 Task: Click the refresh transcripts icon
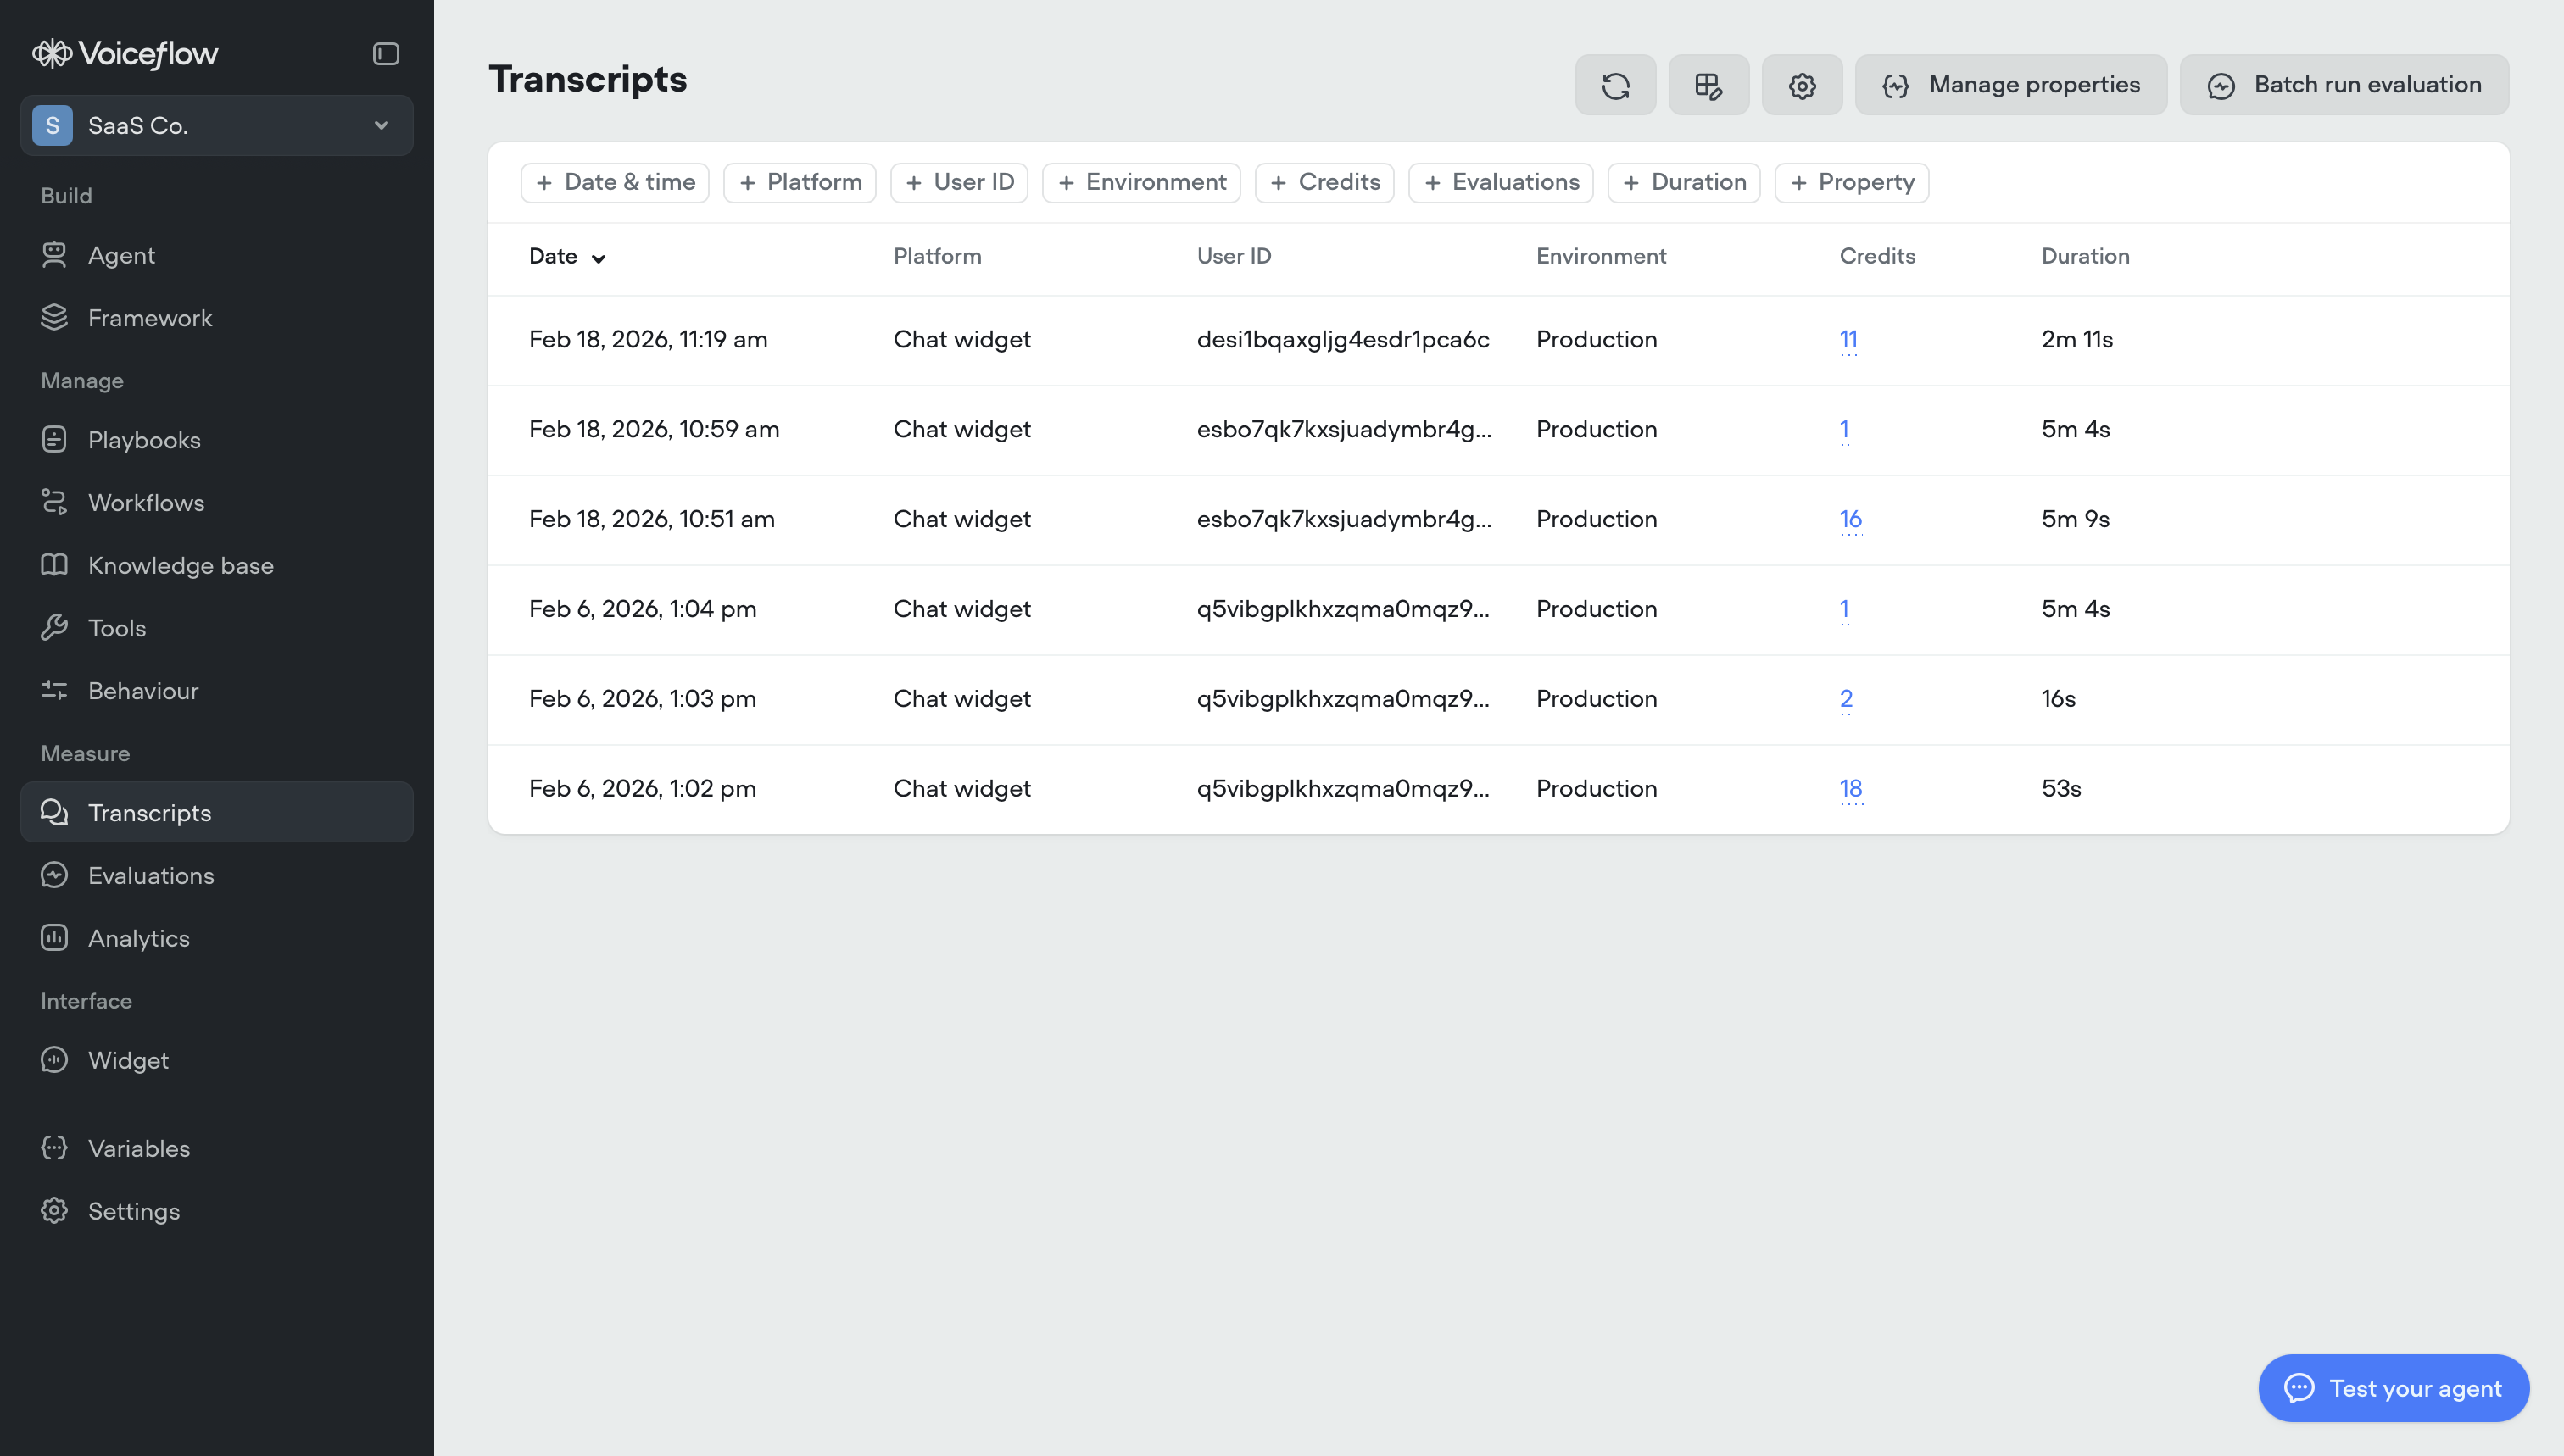(1614, 85)
